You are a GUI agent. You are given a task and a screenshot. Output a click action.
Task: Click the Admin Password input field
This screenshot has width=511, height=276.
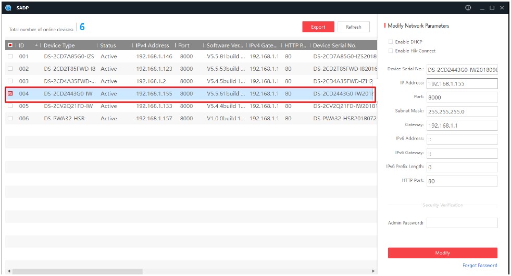462,223
